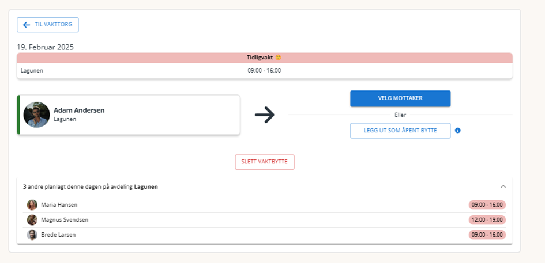Click the pink Tidligvakt shift header bar
Viewport: 545px width, 263px height.
(x=265, y=58)
